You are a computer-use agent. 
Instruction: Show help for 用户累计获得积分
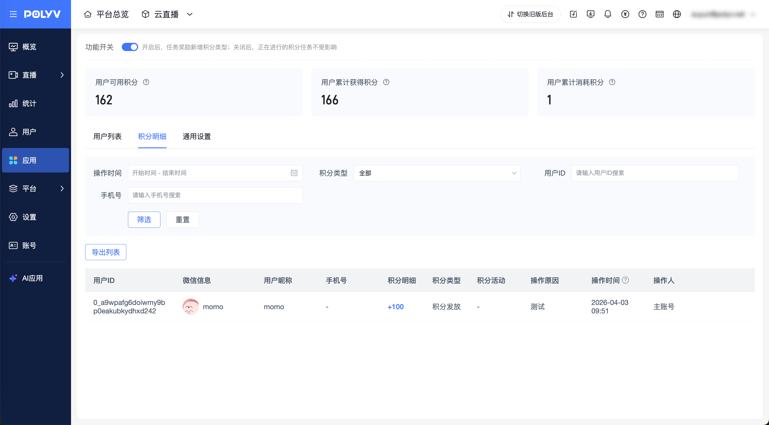pos(386,82)
